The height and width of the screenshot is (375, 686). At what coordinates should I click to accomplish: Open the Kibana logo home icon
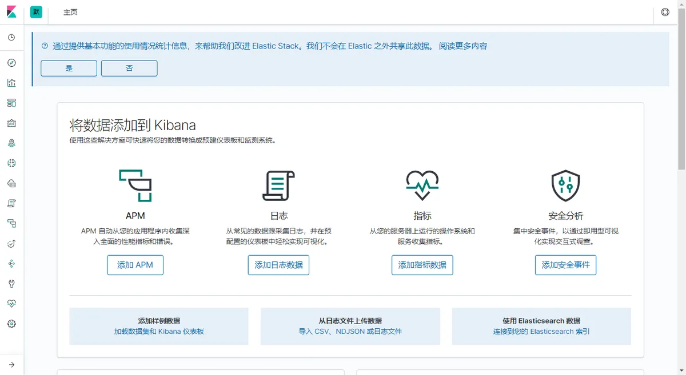11,12
